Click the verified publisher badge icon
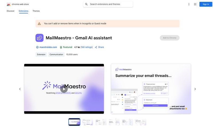This screenshot has height=132, width=213. coord(37,47)
